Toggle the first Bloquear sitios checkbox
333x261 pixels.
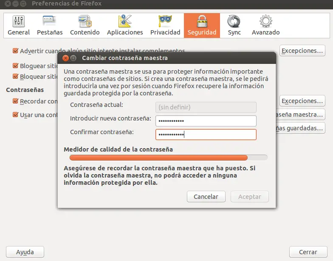(15, 66)
